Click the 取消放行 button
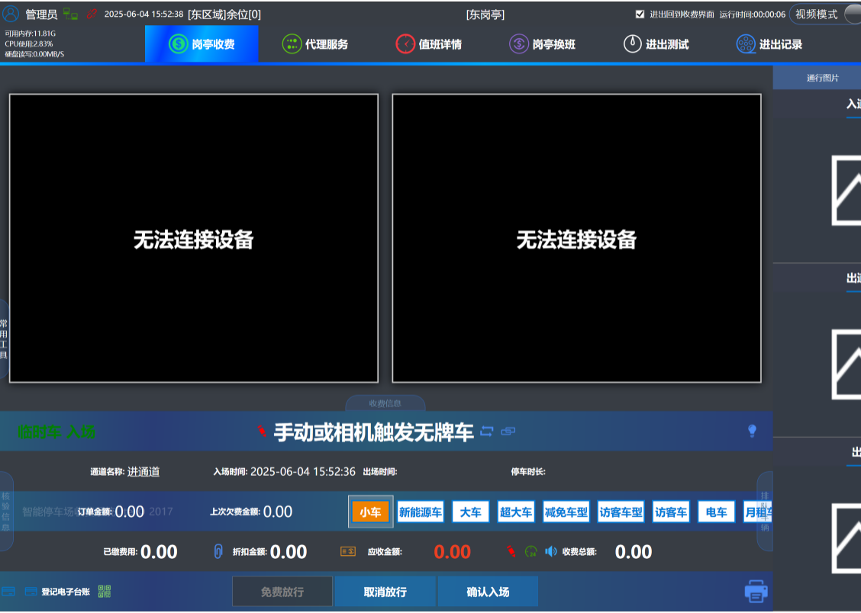This screenshot has height=613, width=861. (x=385, y=592)
